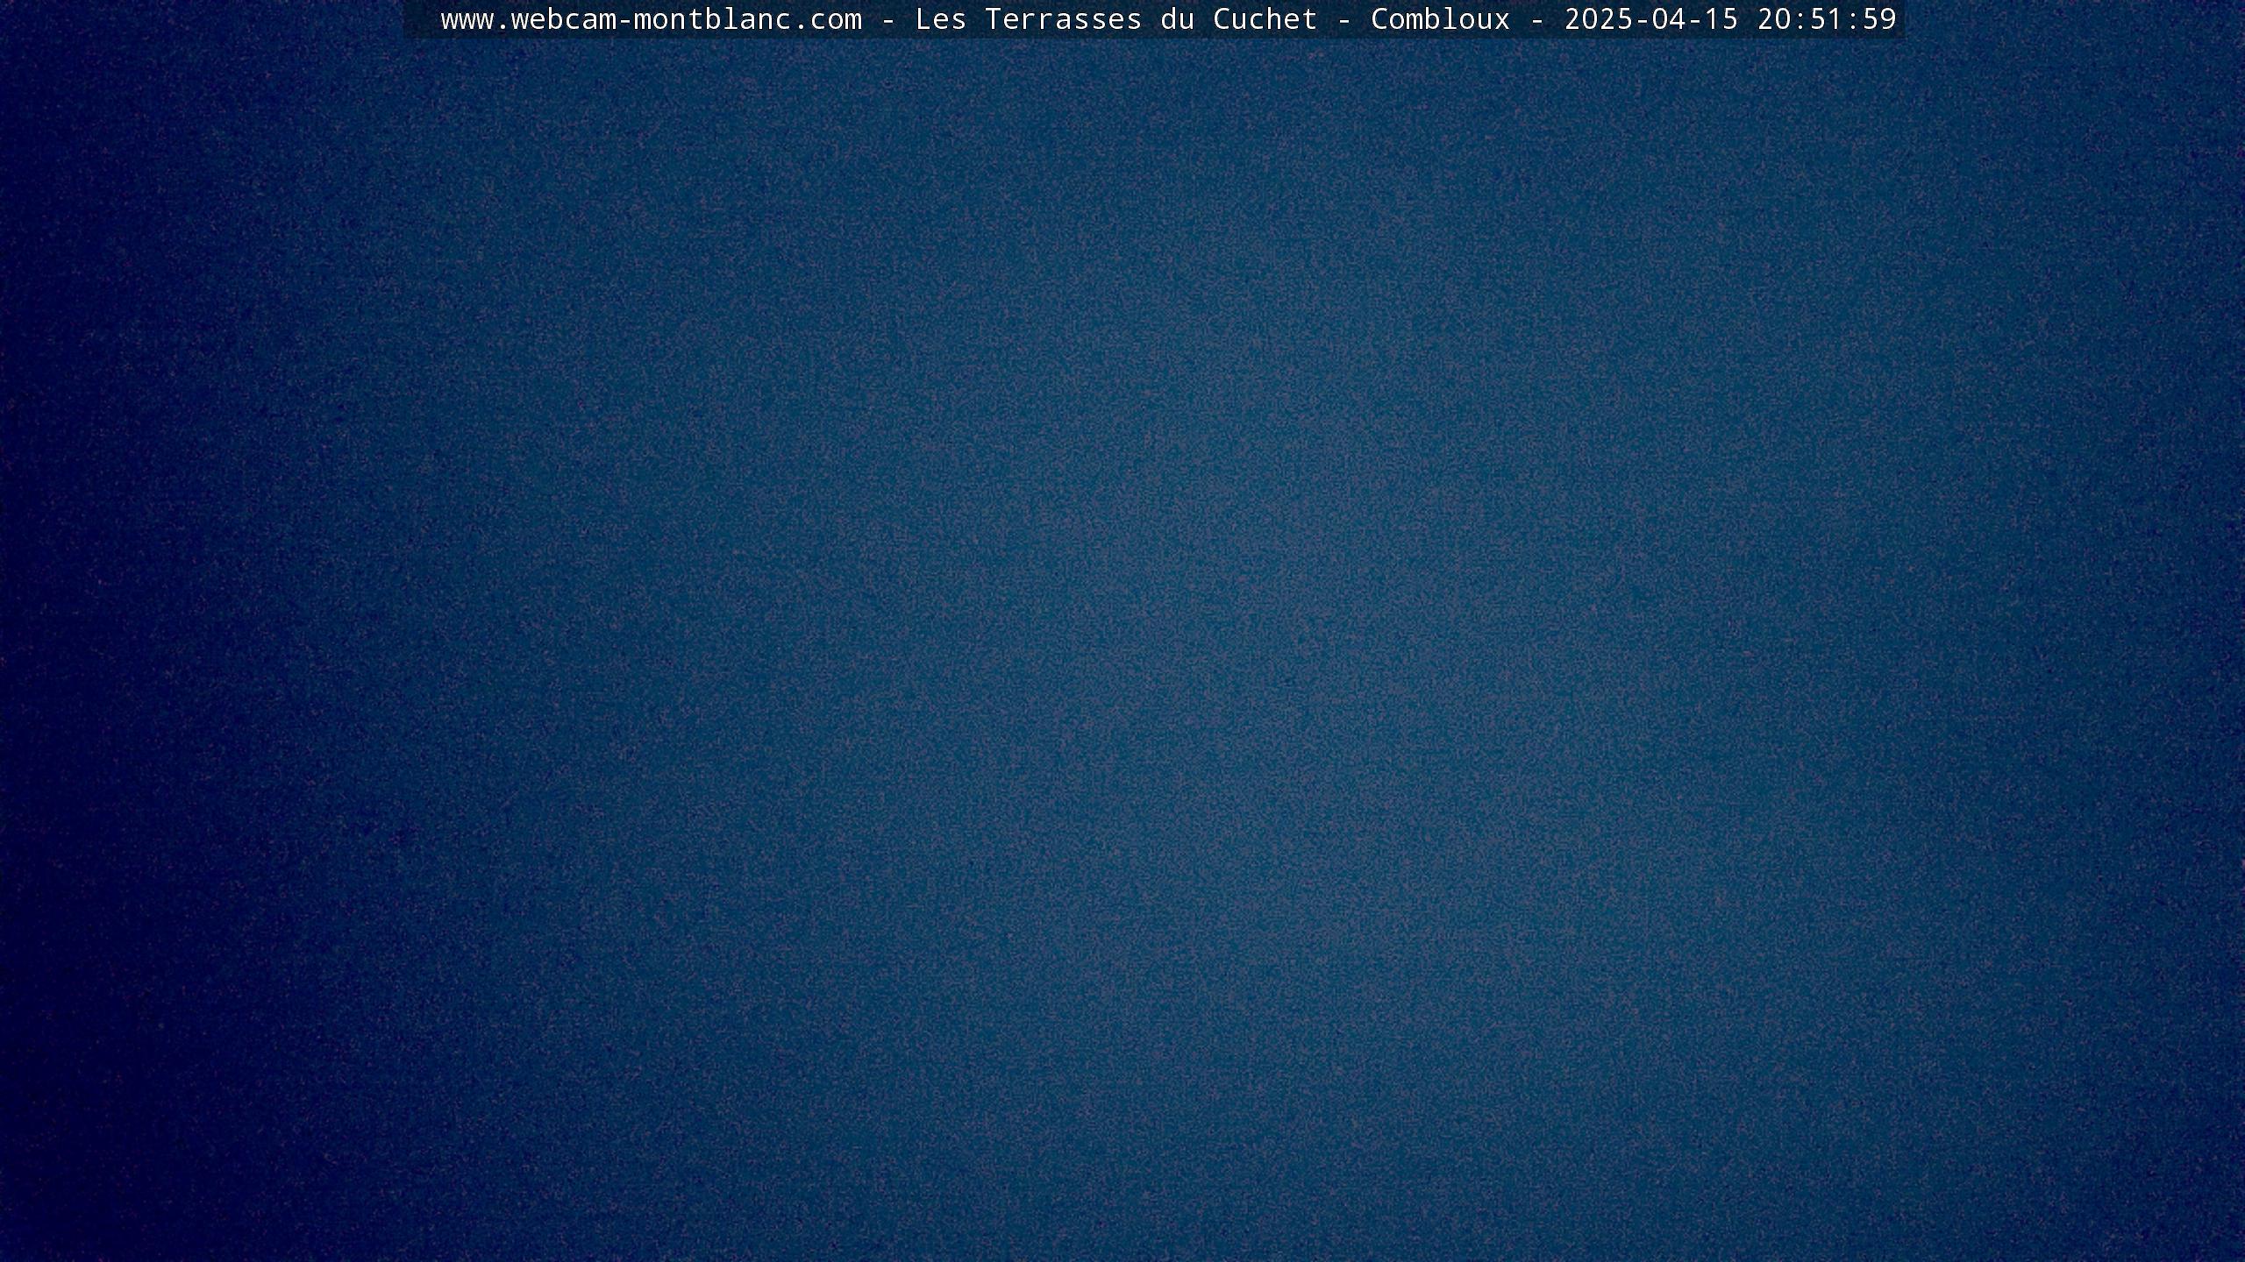Click the 'Combloux' location label
This screenshot has height=1262, width=2245.
(x=1441, y=19)
